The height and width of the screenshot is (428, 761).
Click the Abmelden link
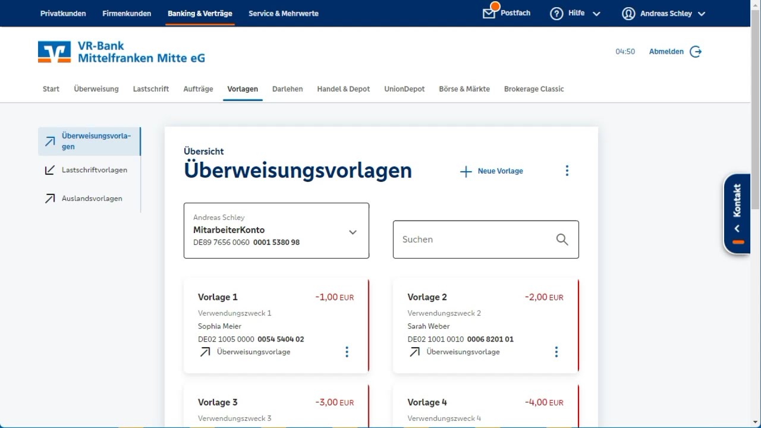pyautogui.click(x=666, y=52)
